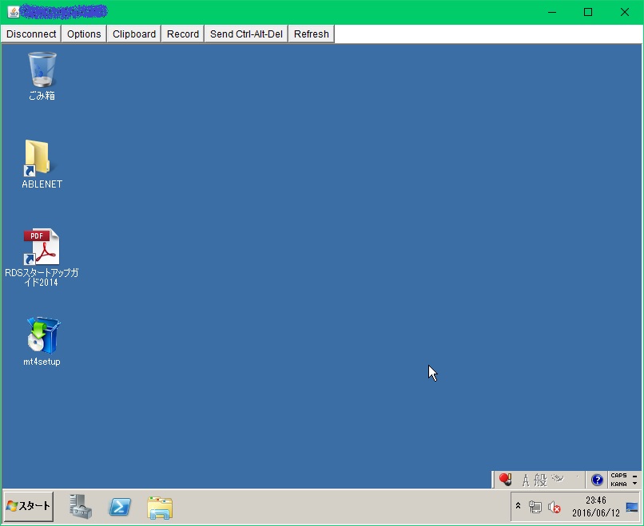
Task: Click the show desktop tray icon
Action: pos(632,507)
